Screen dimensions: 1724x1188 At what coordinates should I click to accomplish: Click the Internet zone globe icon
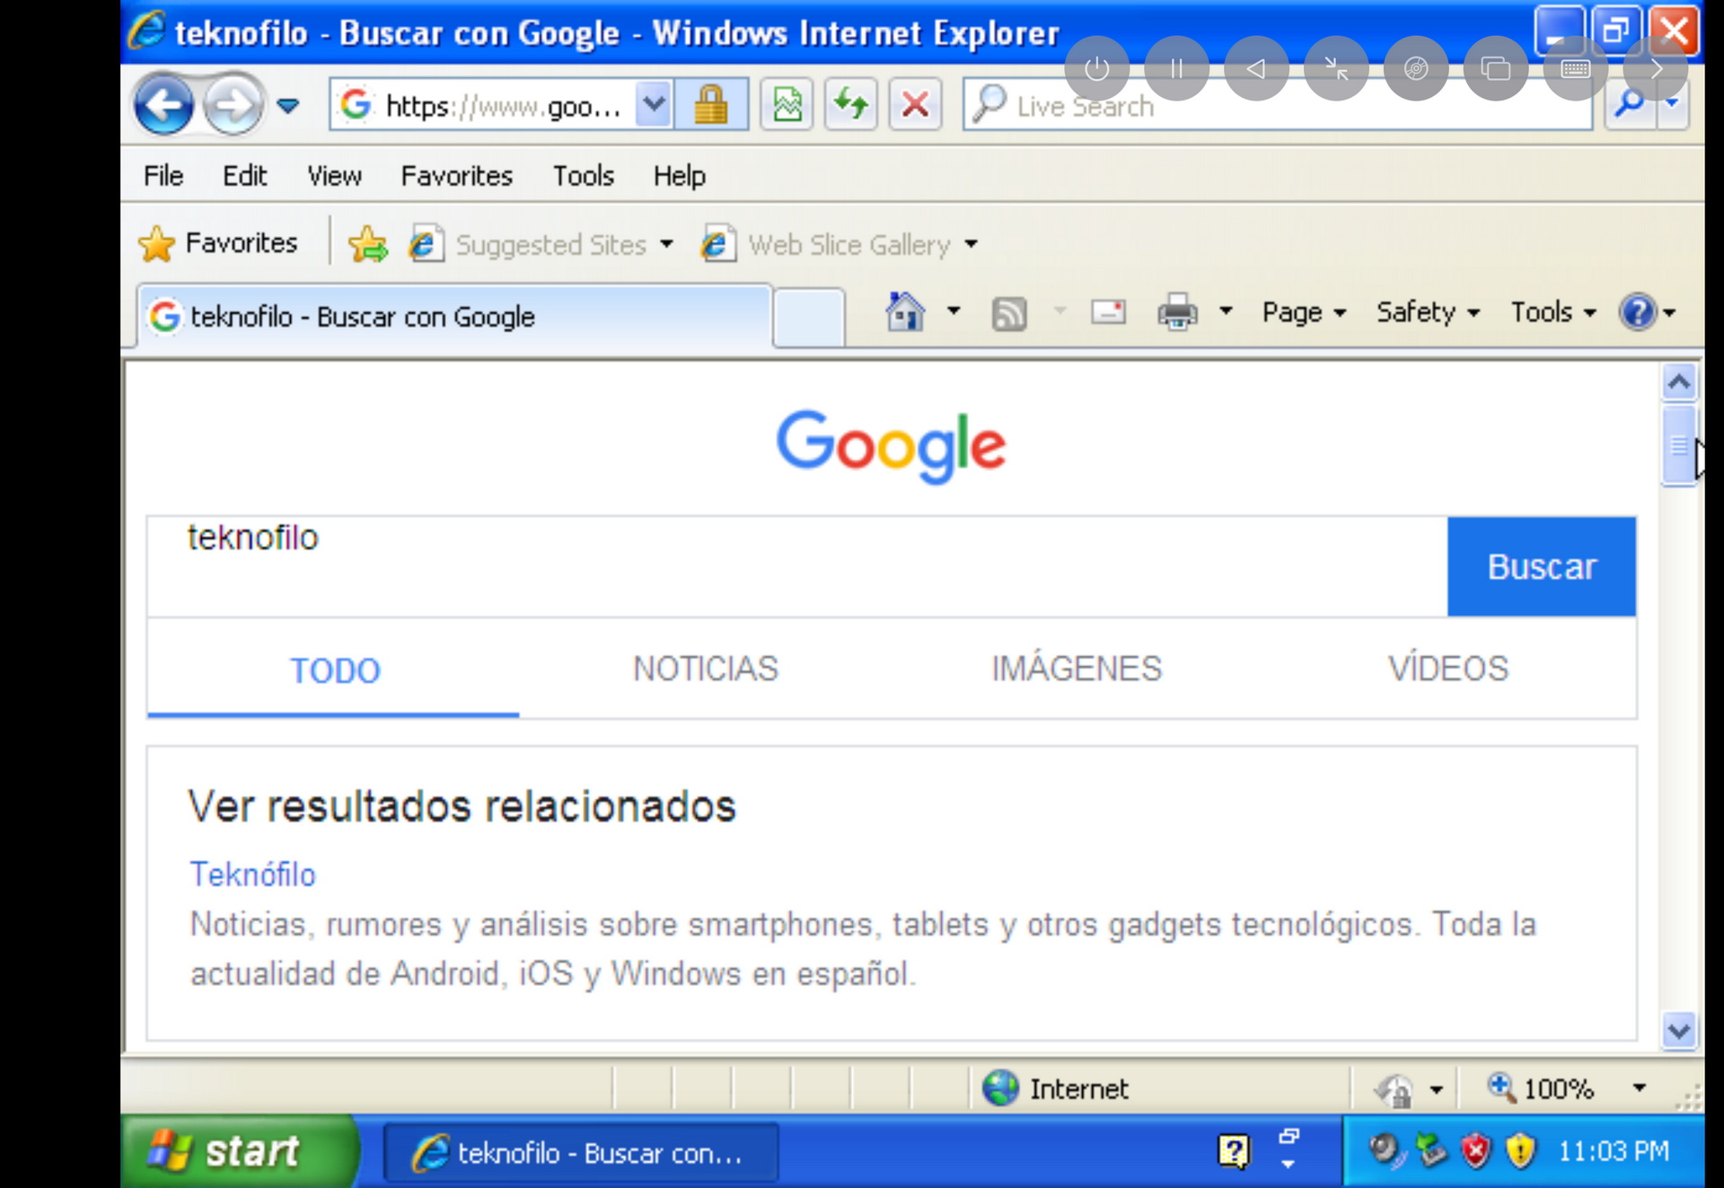click(999, 1088)
